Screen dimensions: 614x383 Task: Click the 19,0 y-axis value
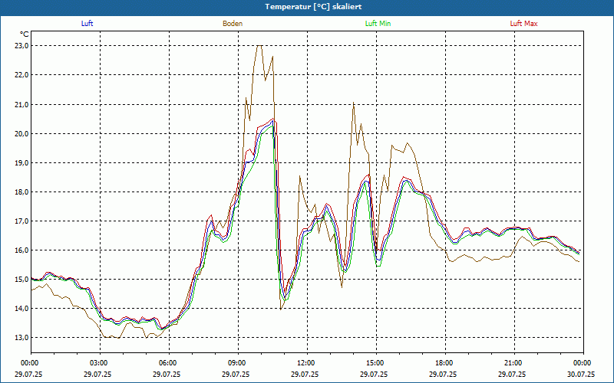click(21, 162)
